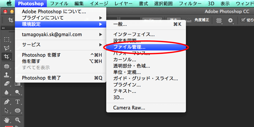
Task: Collapse the toolbox with double-arrow icon
Action: click(3, 28)
